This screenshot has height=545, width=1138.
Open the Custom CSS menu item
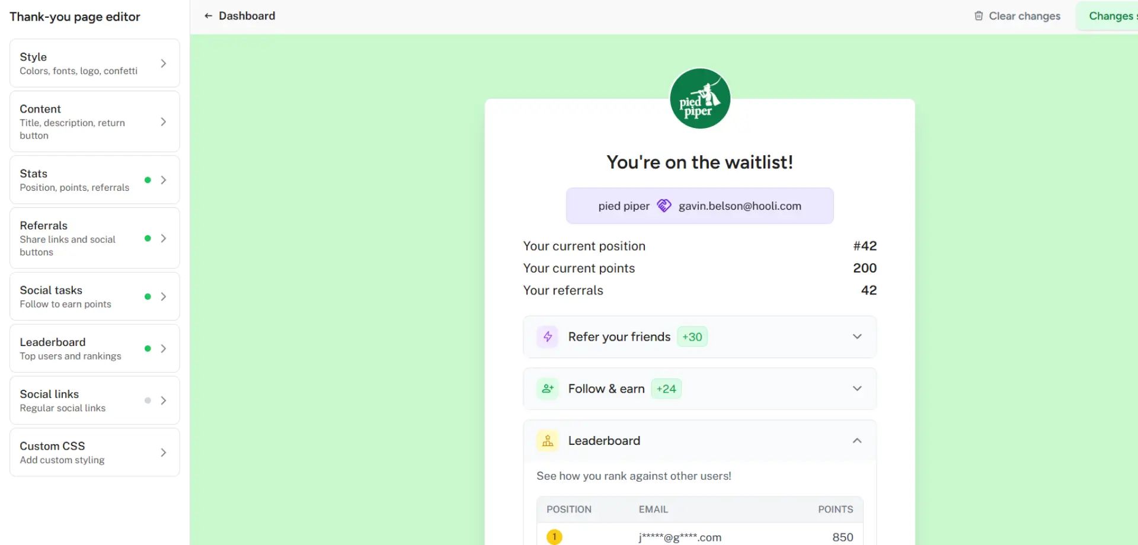click(95, 453)
